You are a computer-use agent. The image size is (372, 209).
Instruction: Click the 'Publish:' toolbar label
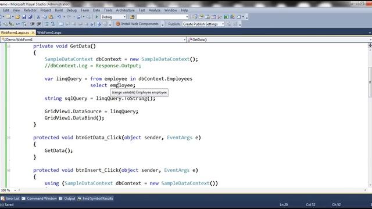(174, 24)
